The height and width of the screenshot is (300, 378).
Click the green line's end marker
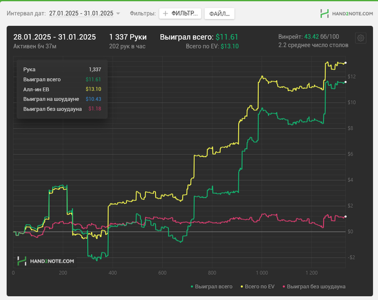(x=346, y=82)
